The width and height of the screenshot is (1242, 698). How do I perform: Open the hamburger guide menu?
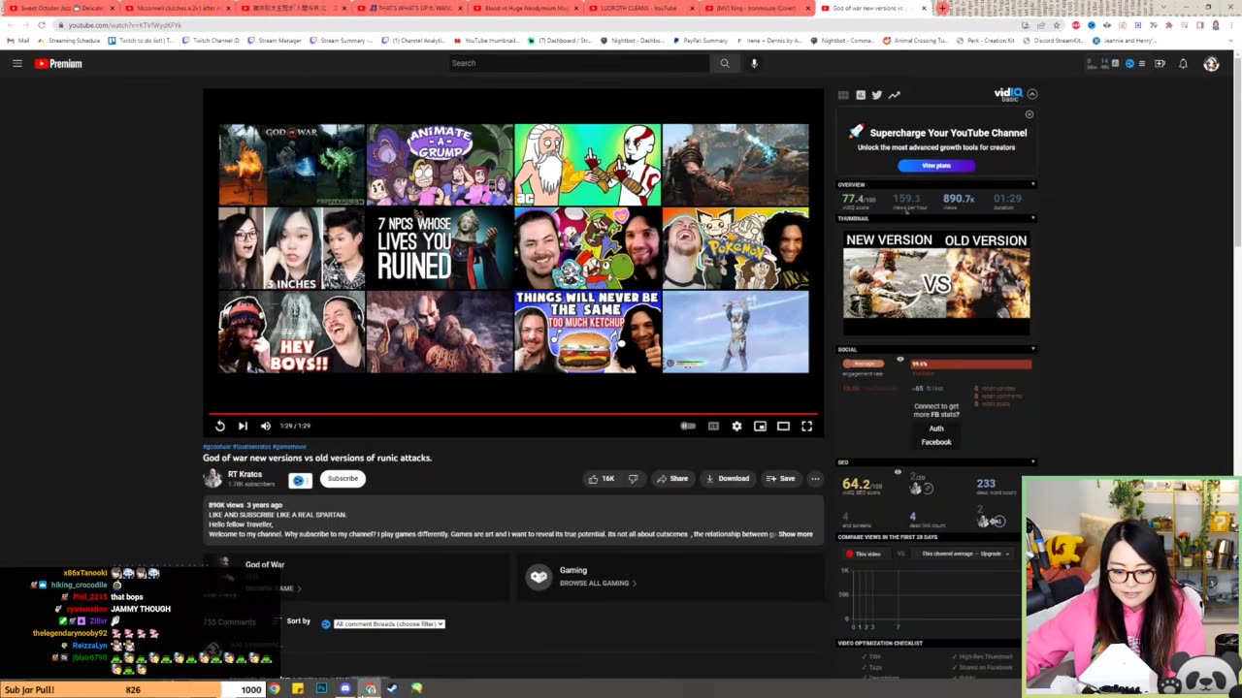[x=16, y=64]
